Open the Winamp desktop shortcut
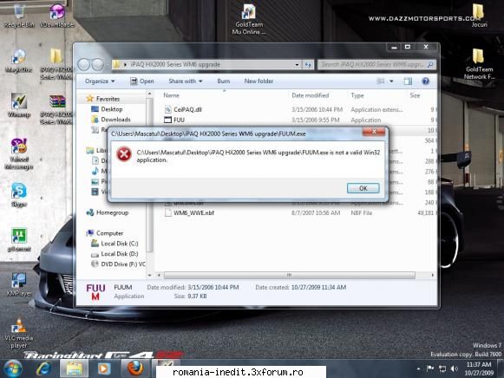 [19, 106]
